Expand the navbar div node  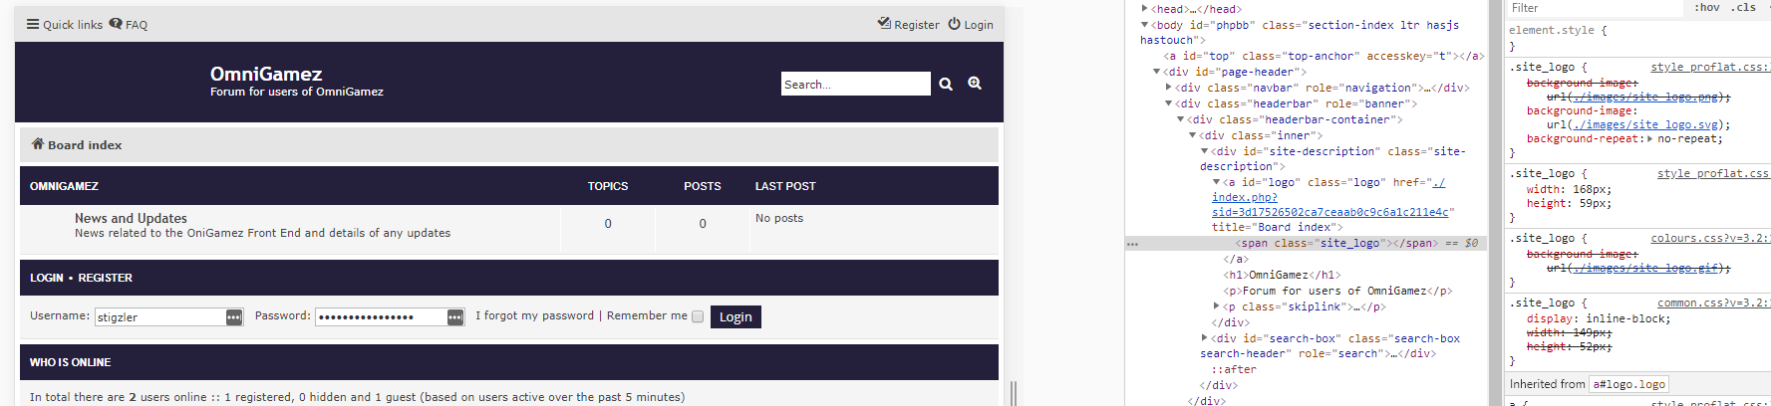pyautogui.click(x=1169, y=88)
